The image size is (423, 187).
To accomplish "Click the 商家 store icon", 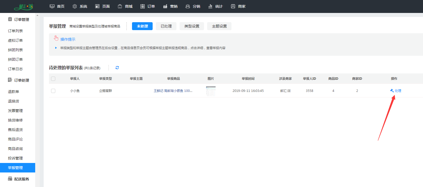I will pyautogui.click(x=233, y=6).
